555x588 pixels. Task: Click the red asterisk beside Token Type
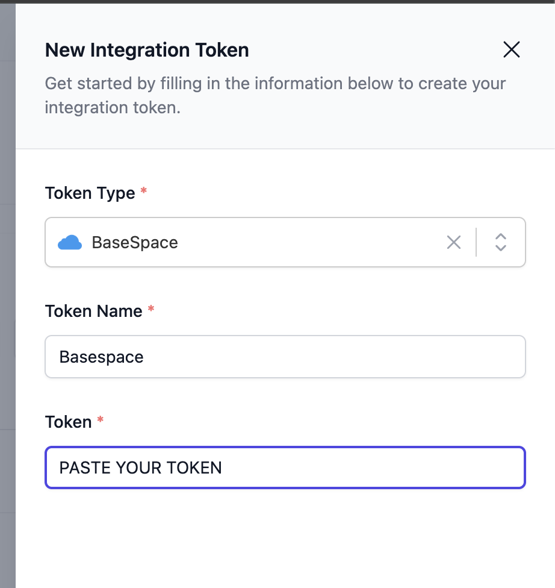click(143, 190)
